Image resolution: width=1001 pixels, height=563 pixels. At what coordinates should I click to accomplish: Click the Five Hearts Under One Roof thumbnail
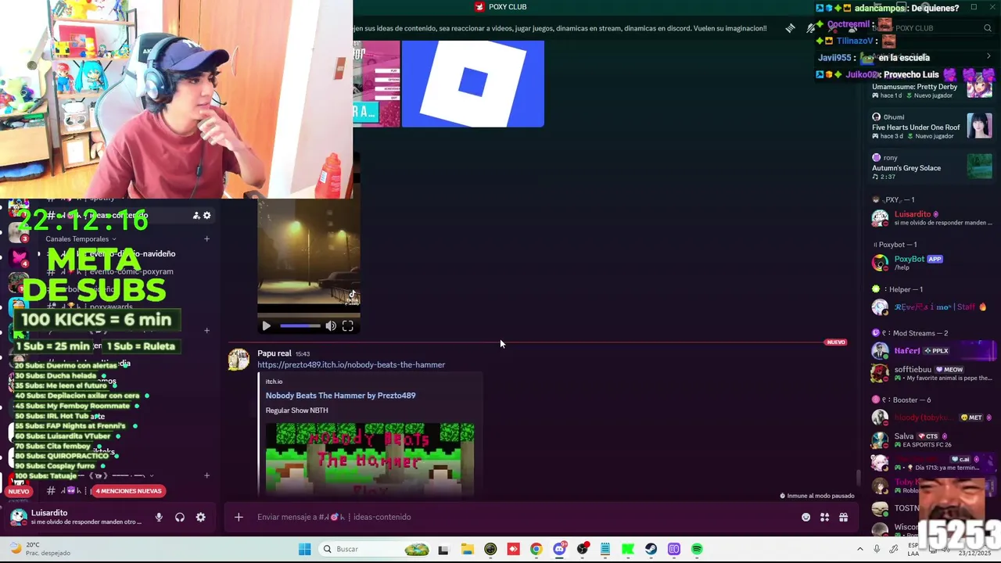tap(979, 126)
